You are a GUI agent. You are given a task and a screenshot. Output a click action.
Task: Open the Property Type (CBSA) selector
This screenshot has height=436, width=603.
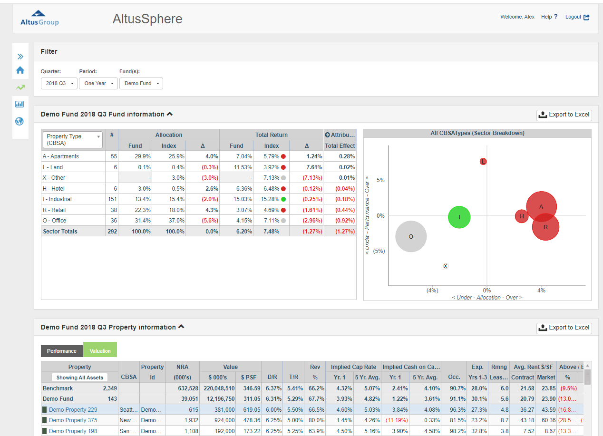(73, 140)
